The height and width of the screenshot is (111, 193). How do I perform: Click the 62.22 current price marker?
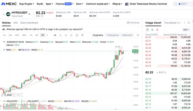tap(135, 51)
